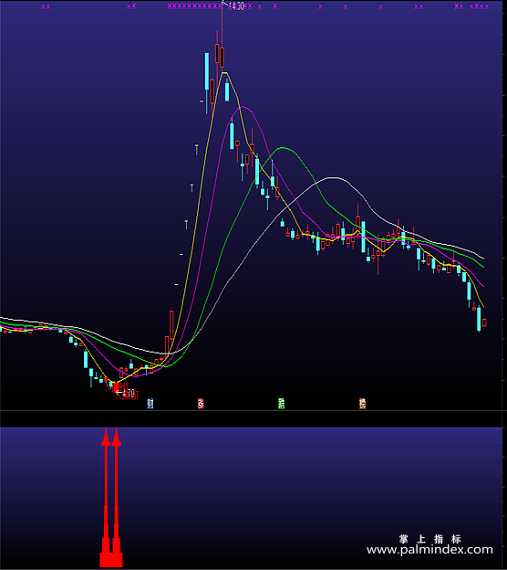Select the magenta moving average line peak
The width and height of the screenshot is (507, 570).
(243, 107)
